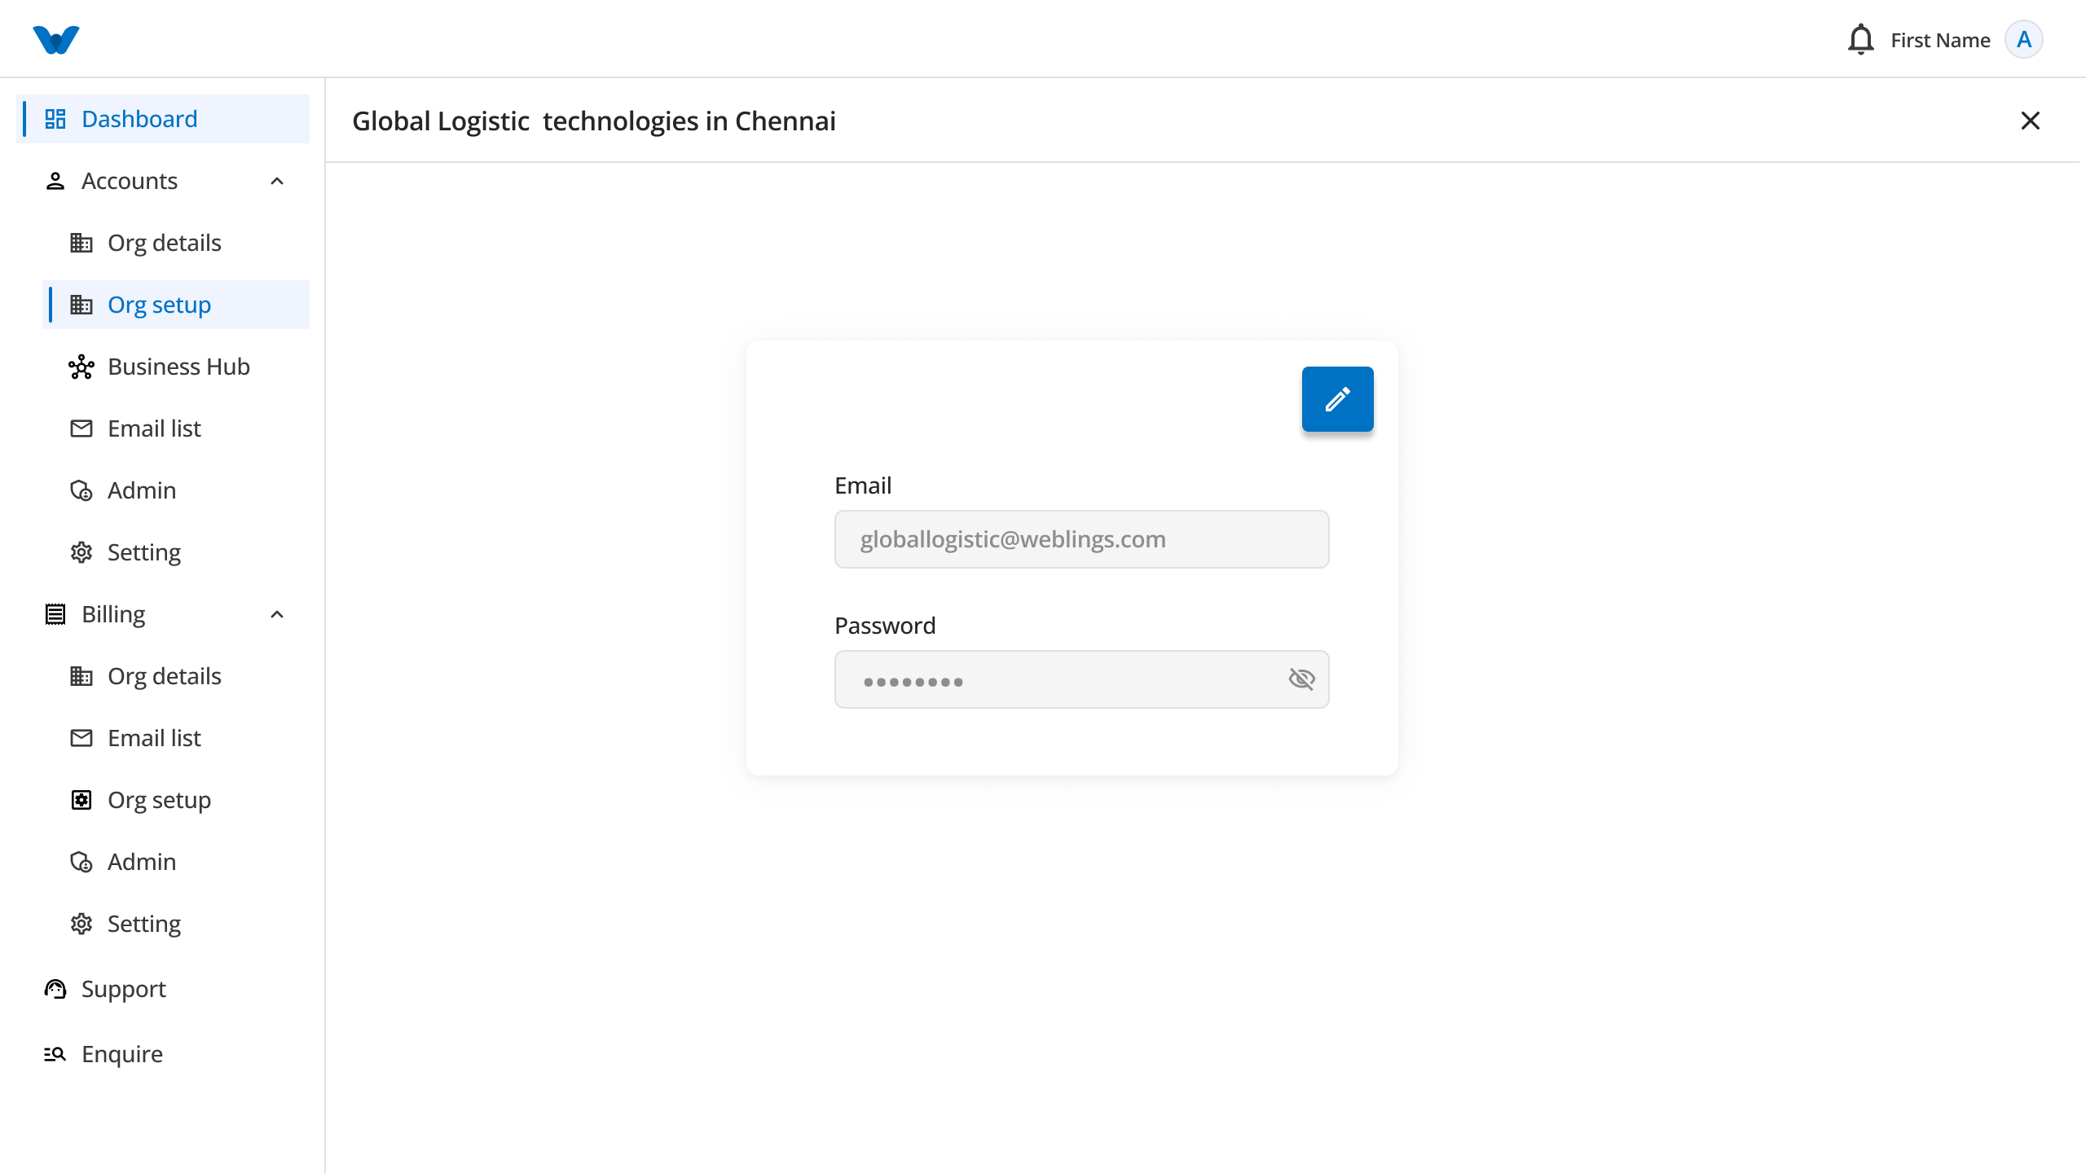The image size is (2086, 1173).
Task: Click into the Password input field
Action: click(x=1082, y=679)
